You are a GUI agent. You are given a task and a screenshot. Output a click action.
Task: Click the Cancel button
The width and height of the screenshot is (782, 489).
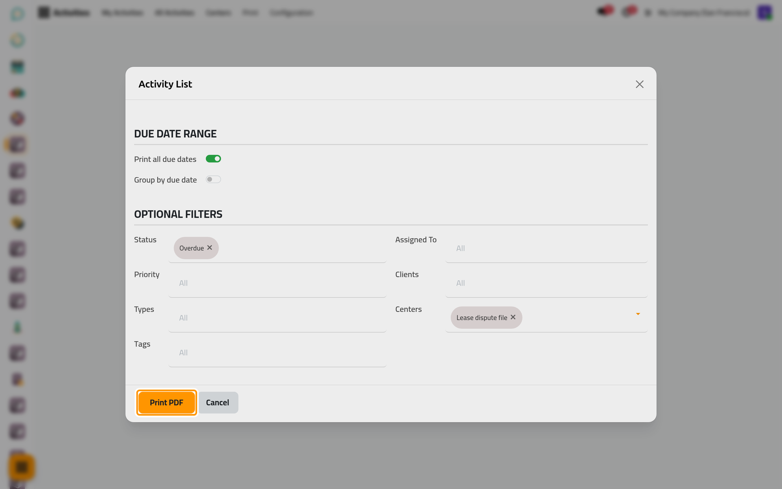tap(218, 403)
